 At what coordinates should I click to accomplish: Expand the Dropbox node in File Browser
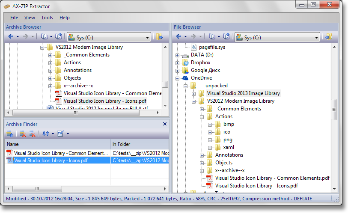coord(178,63)
